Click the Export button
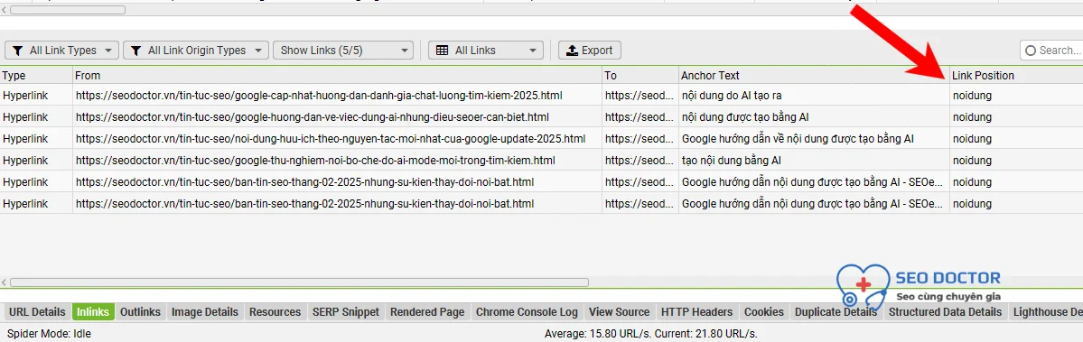This screenshot has width=1083, height=342. coord(590,51)
